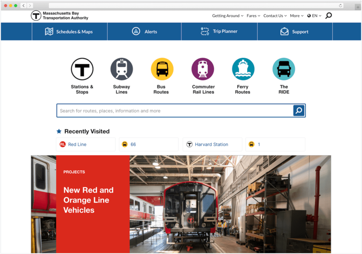Select the search magnifier in top-right header
Viewport: 362px width, 254px height.
coord(328,16)
